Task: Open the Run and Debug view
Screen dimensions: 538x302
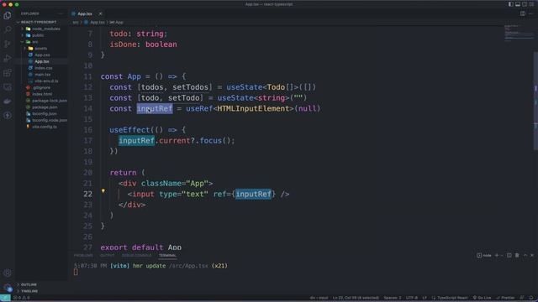Action: (x=8, y=58)
